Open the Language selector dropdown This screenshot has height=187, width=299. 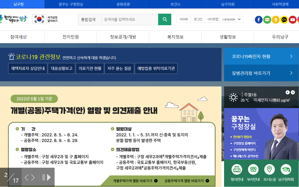tap(231, 19)
